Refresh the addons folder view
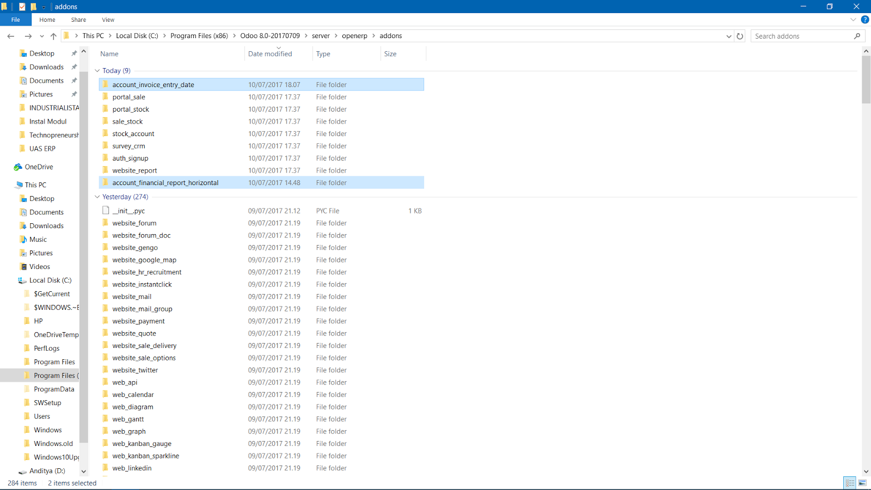The image size is (871, 490). (x=740, y=36)
